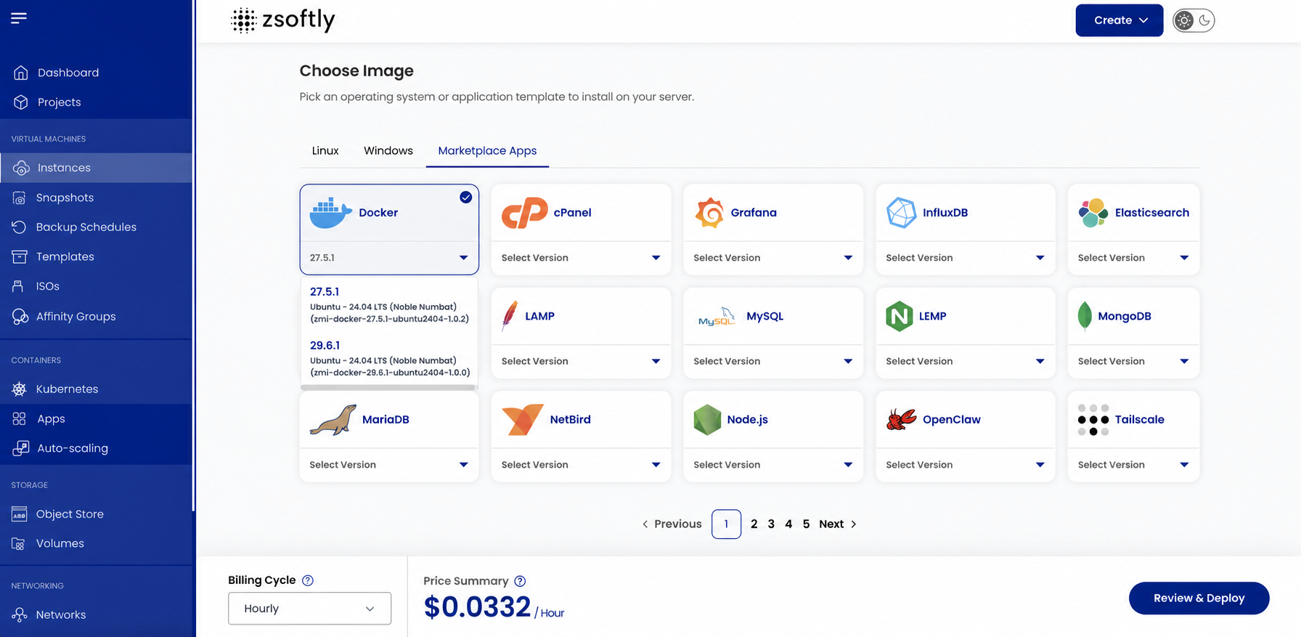Select the MySQL dolphin logo
Screen dimensions: 1301x637
coord(717,317)
